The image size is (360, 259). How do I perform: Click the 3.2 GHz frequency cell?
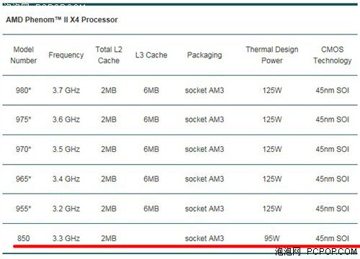66,209
